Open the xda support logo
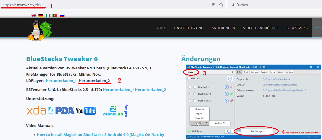This screenshot has height=140, width=322. pos(37,111)
